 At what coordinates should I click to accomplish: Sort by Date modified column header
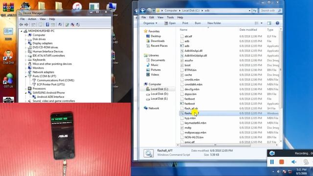[248, 30]
